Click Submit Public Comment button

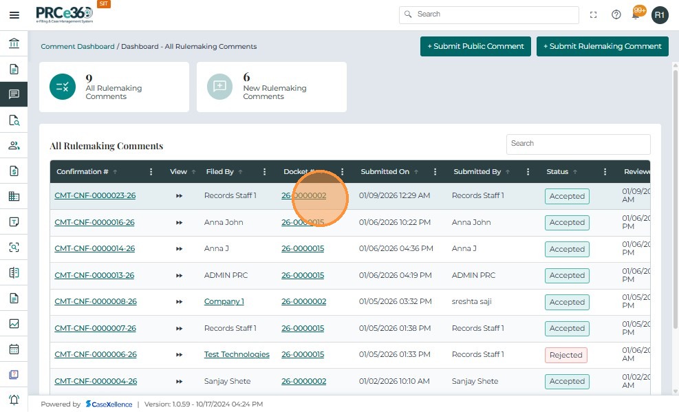pyautogui.click(x=475, y=46)
